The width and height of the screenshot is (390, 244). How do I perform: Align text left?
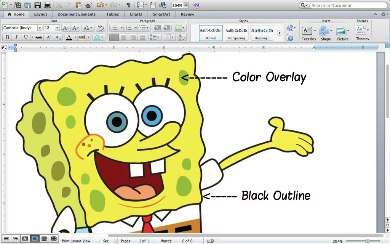tap(113, 37)
